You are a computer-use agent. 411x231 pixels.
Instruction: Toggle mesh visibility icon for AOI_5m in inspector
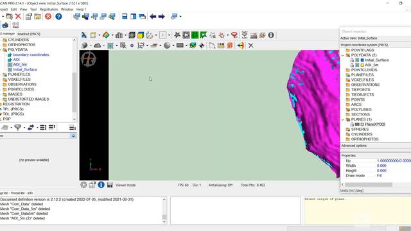tap(357, 65)
